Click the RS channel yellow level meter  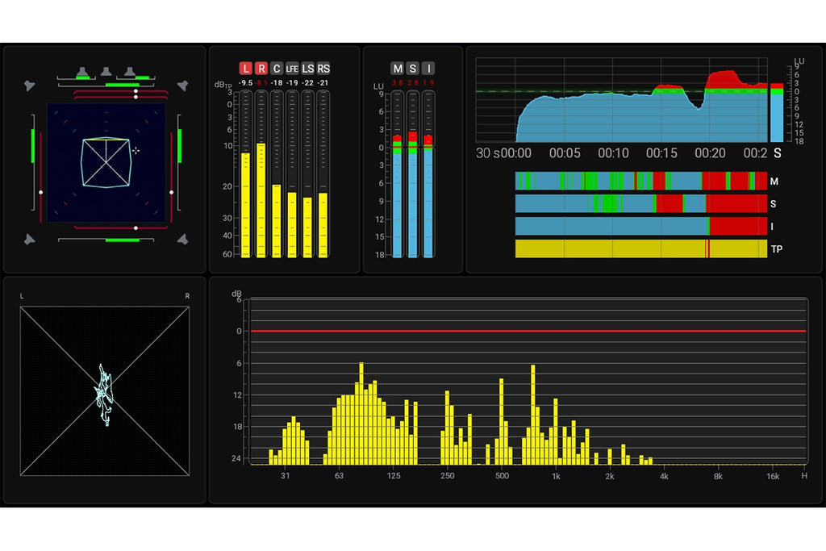coord(323,225)
